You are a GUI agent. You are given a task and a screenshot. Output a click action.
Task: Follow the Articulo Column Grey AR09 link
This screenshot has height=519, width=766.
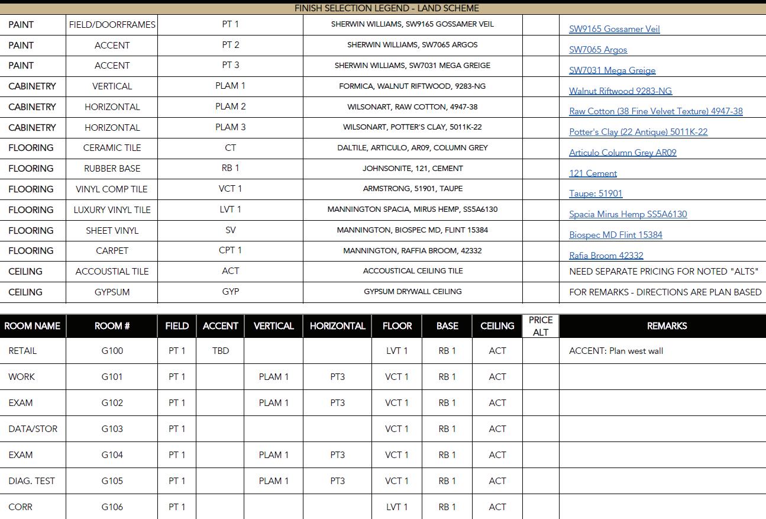pyautogui.click(x=623, y=153)
